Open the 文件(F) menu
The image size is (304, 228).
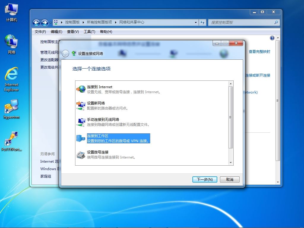[40, 31]
